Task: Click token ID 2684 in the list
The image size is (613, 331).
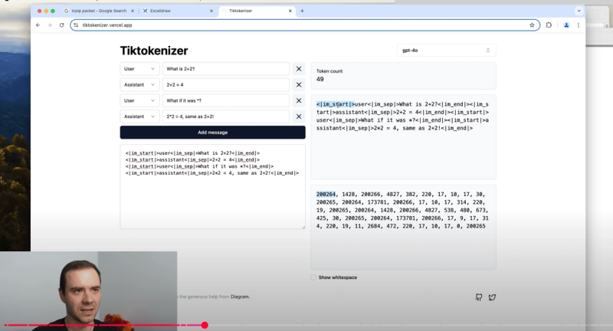Action: pyautogui.click(x=374, y=226)
